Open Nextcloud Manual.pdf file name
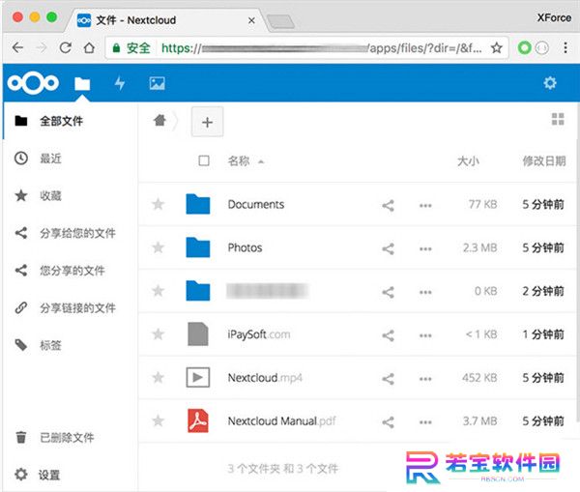580x492 pixels. point(281,421)
